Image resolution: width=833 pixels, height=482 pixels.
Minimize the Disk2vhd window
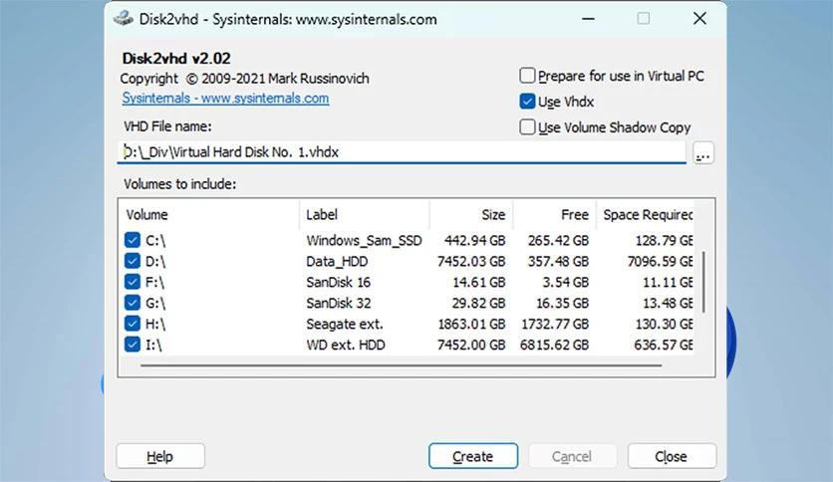coord(588,19)
